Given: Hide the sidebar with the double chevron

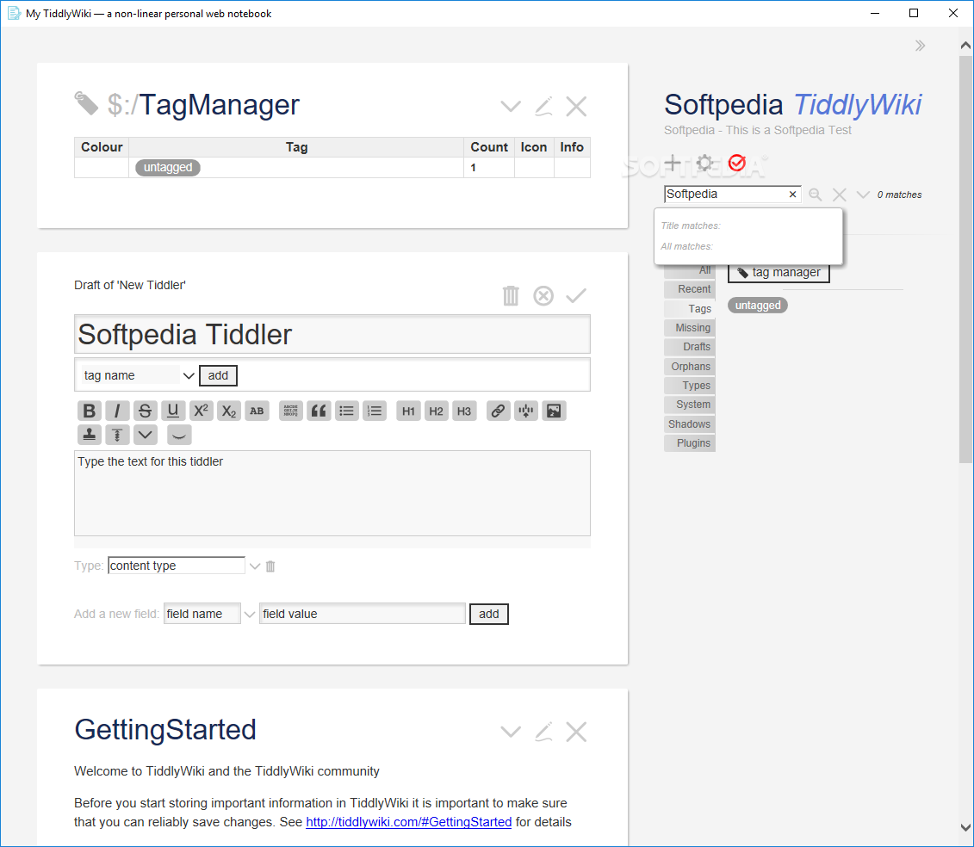Looking at the screenshot, I should point(920,46).
